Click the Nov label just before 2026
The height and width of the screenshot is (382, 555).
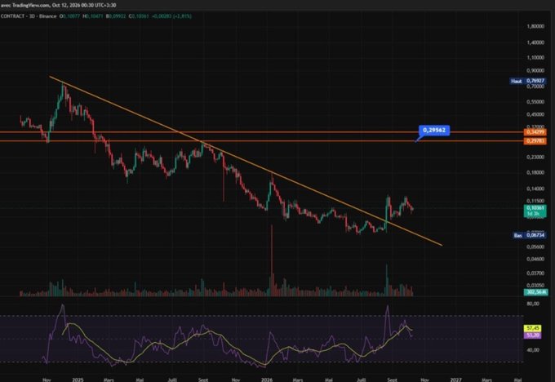point(235,380)
